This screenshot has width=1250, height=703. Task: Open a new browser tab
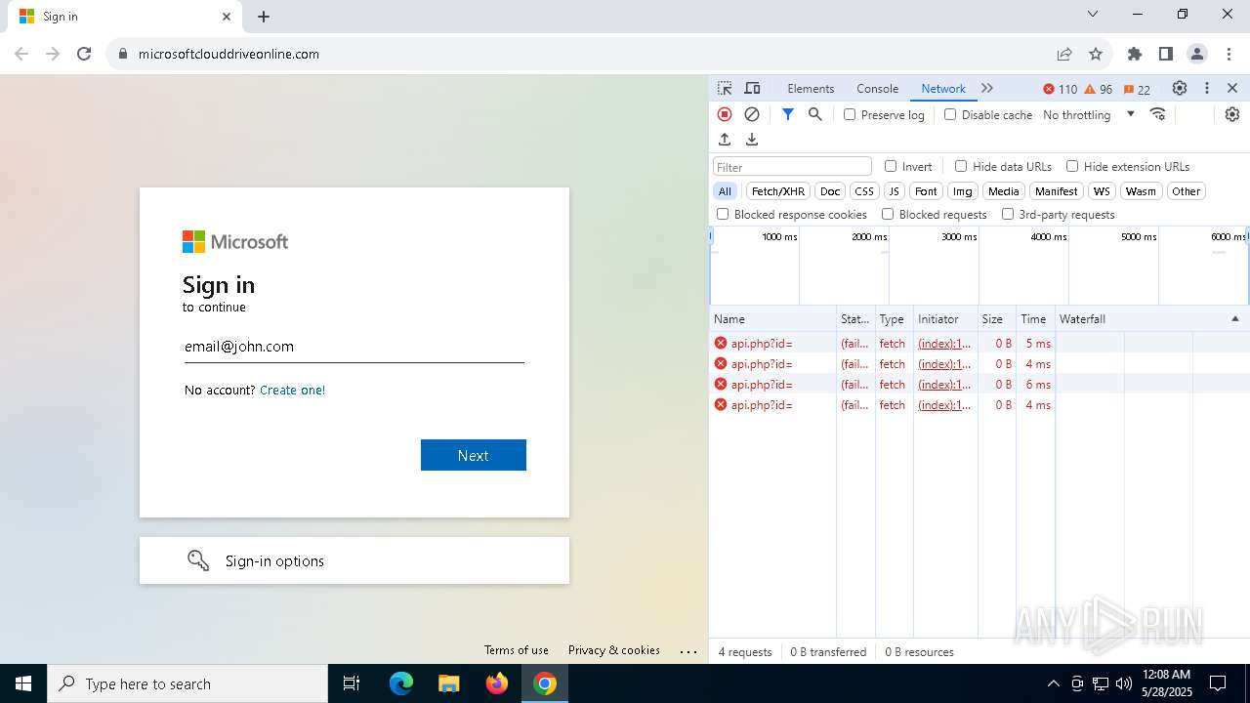click(x=264, y=17)
